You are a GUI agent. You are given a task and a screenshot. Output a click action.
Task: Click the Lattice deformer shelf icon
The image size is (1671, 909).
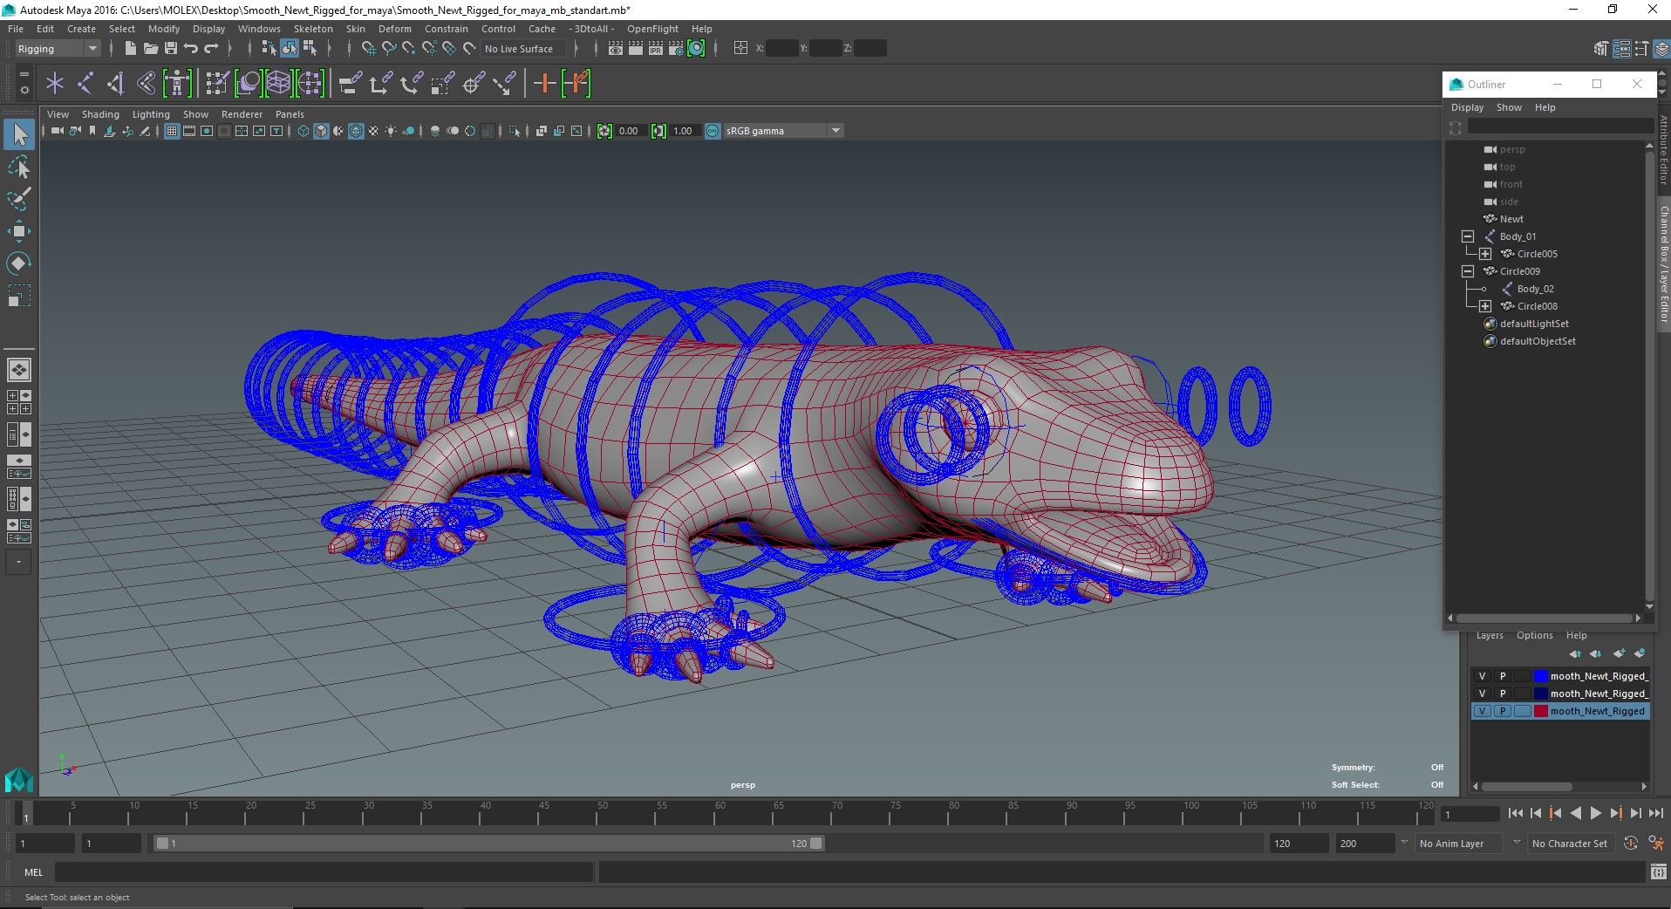click(x=278, y=84)
